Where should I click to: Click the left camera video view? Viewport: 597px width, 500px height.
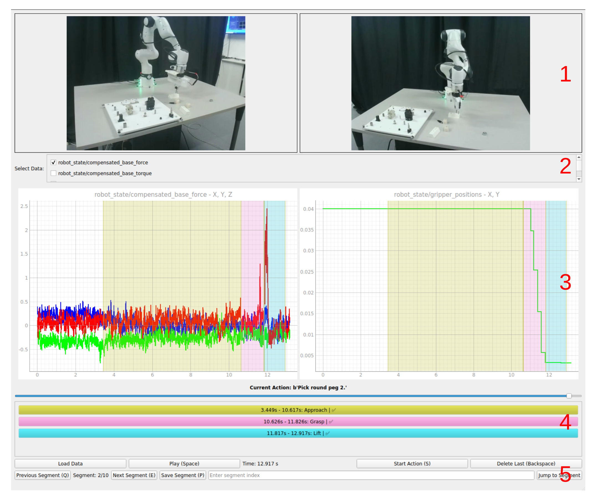156,83
